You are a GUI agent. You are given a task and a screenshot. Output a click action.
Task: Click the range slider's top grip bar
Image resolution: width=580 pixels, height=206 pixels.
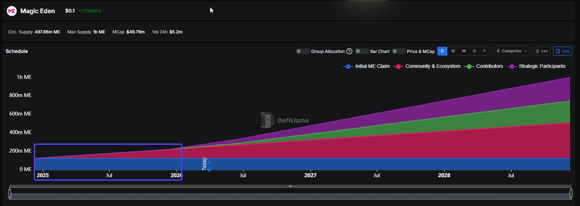tap(290, 186)
